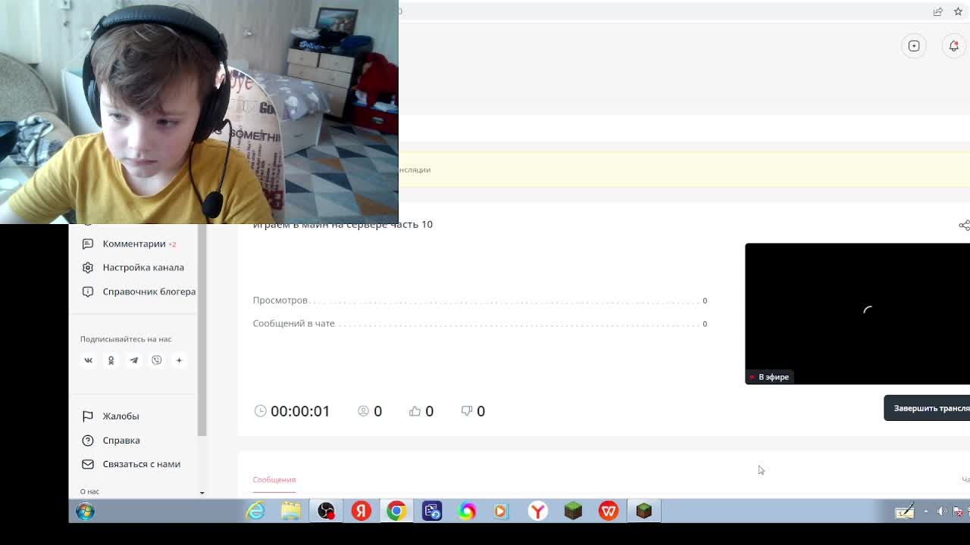This screenshot has height=545, width=970.
Task: Switch to Google Chrome in taskbar
Action: [x=396, y=511]
